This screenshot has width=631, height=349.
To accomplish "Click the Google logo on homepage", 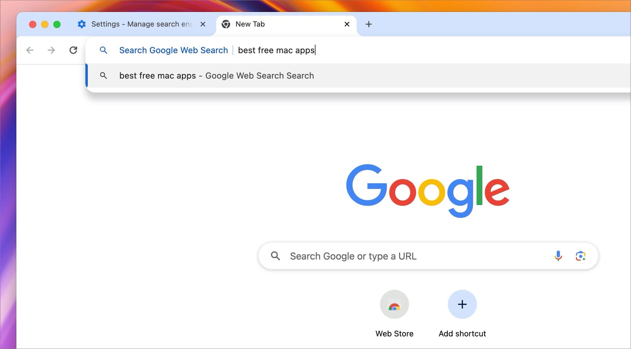I will tap(428, 191).
